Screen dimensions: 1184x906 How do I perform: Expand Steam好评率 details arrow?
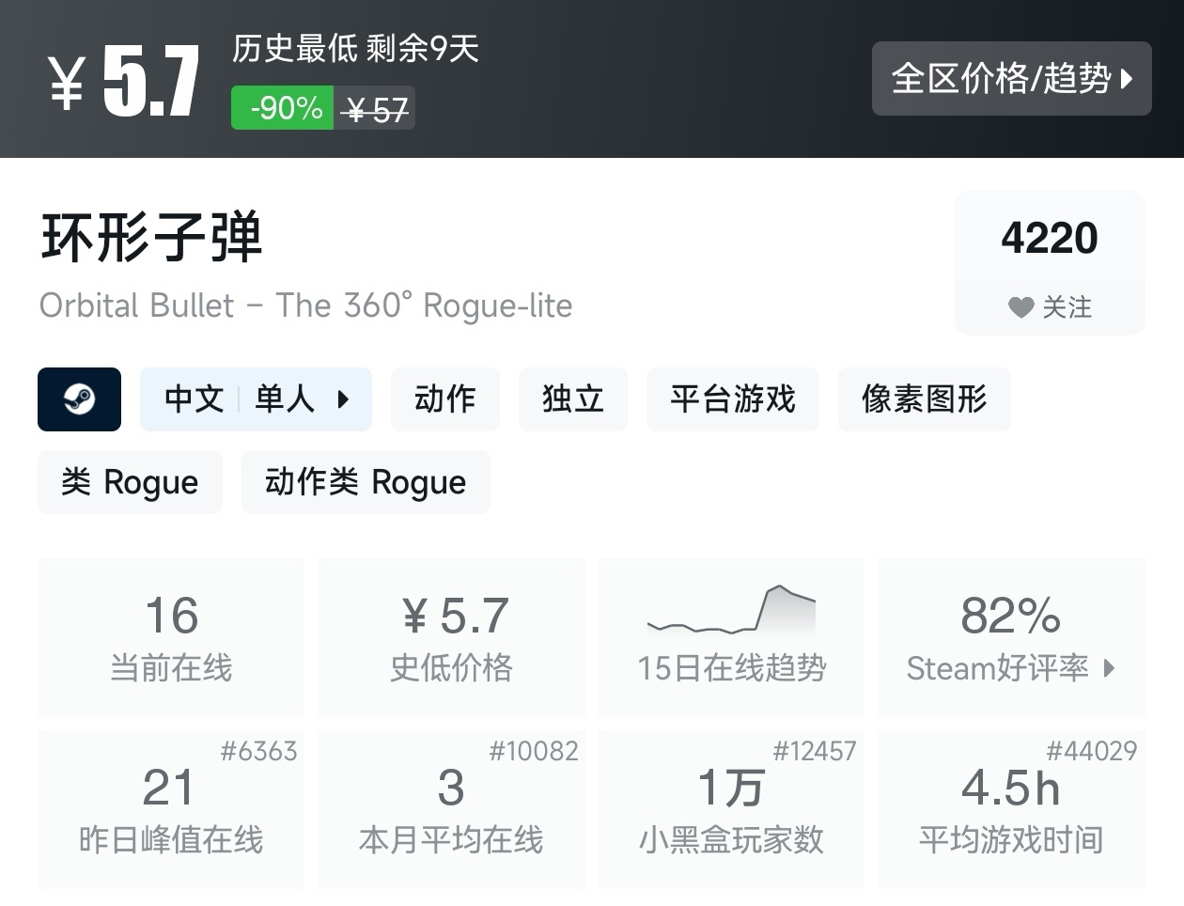pos(1110,668)
